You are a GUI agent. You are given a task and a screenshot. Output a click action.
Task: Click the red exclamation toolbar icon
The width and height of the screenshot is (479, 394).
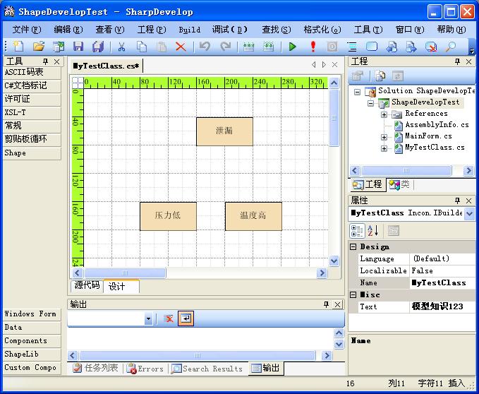(313, 47)
